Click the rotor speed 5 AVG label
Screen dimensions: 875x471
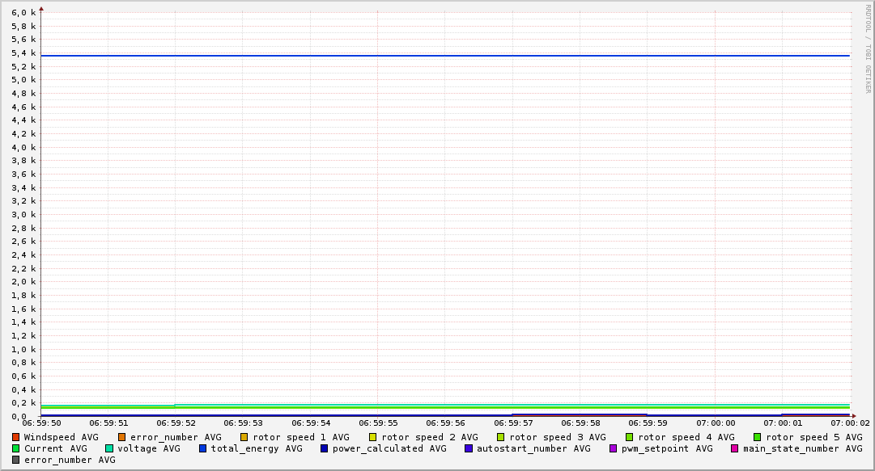click(814, 437)
